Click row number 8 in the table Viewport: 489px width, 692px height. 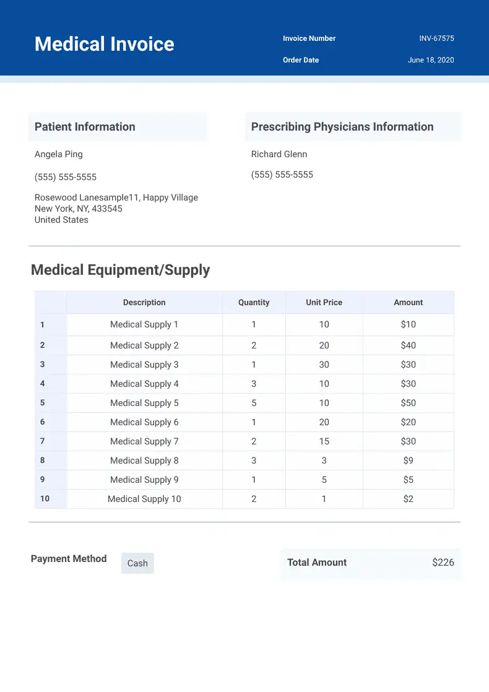coord(43,461)
